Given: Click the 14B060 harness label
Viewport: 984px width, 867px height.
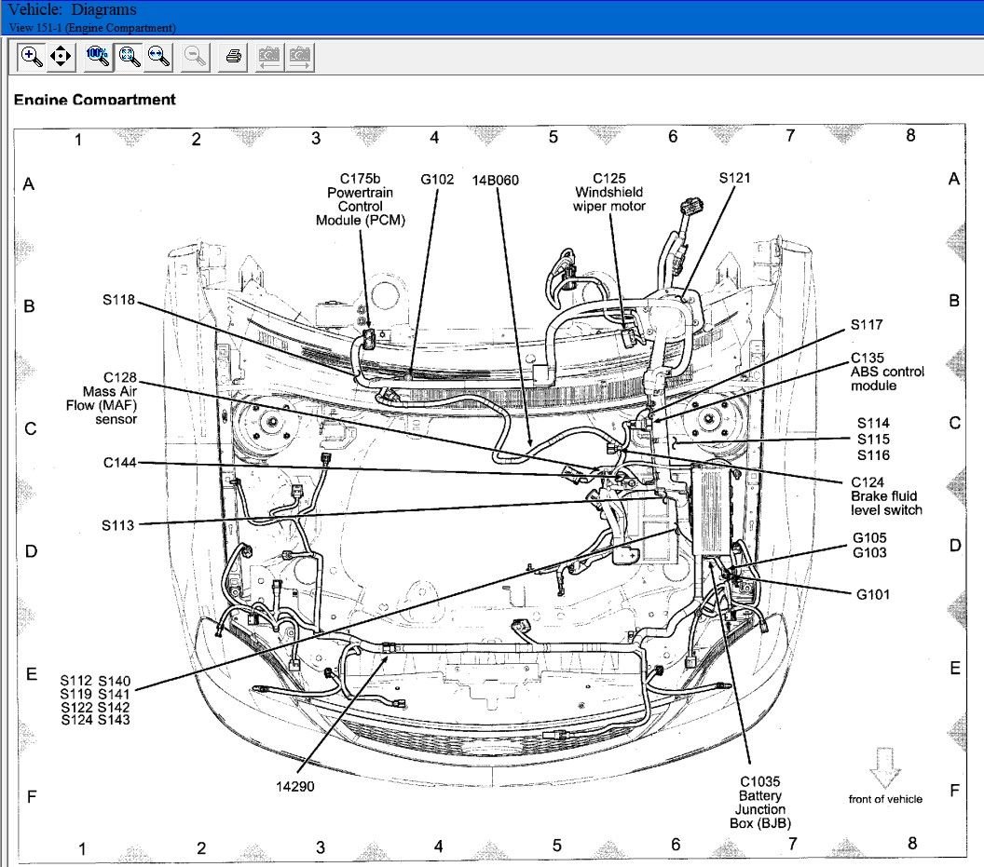Looking at the screenshot, I should click(x=495, y=179).
